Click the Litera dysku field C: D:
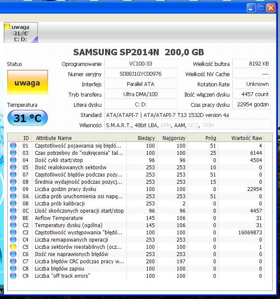 (141, 105)
